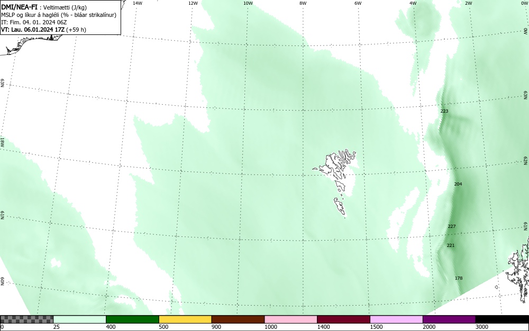The width and height of the screenshot is (529, 331).
Task: Click the 8W longitude label
Action: (x=303, y=3)
